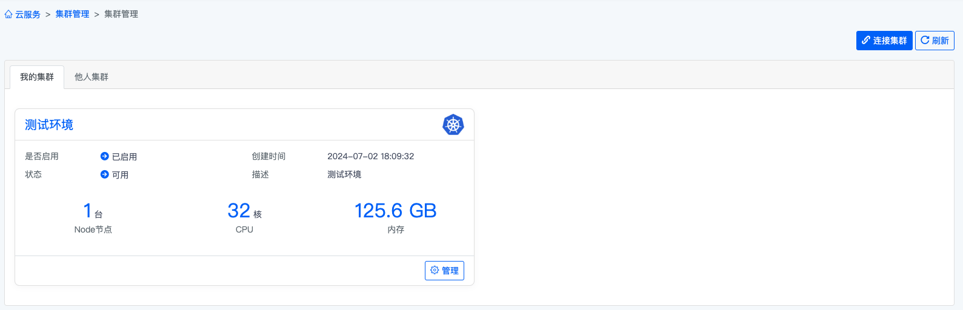Click the 125.6 GB memory statistic
This screenshot has height=310, width=963.
(396, 217)
